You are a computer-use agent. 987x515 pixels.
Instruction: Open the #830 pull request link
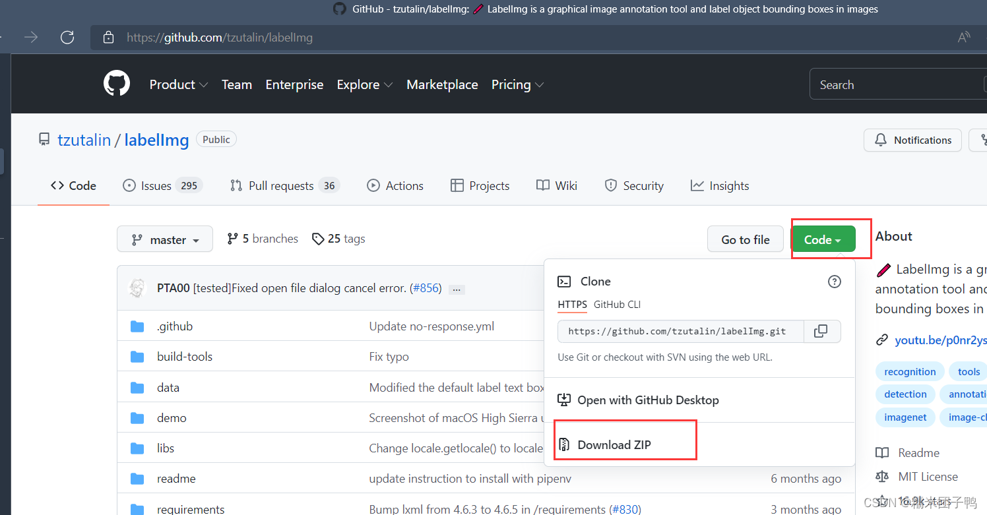(x=626, y=509)
